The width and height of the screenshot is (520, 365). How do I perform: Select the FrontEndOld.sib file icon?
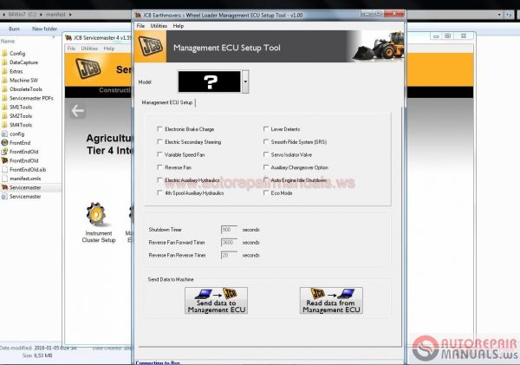[4, 170]
